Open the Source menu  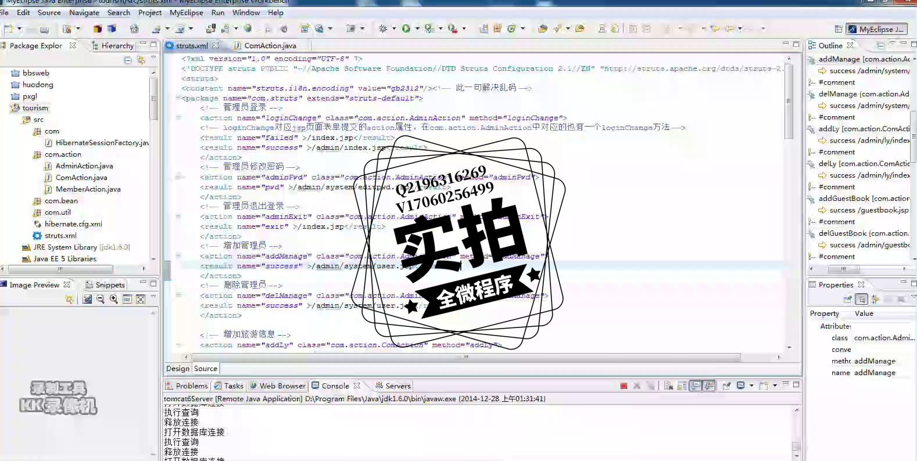(49, 13)
